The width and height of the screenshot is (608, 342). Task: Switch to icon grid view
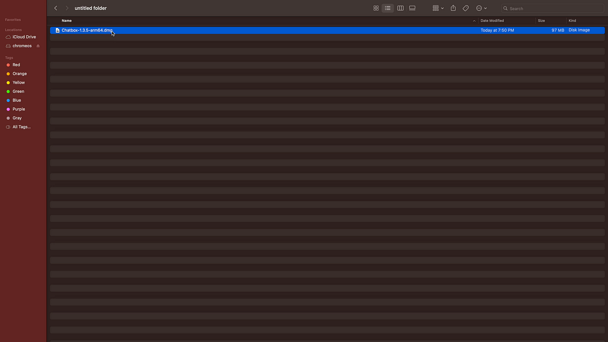376,8
